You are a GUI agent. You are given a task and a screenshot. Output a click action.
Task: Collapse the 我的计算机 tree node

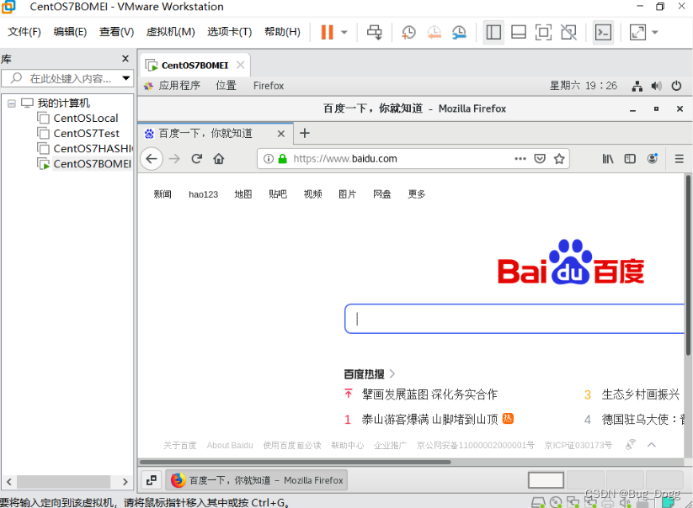click(x=12, y=103)
